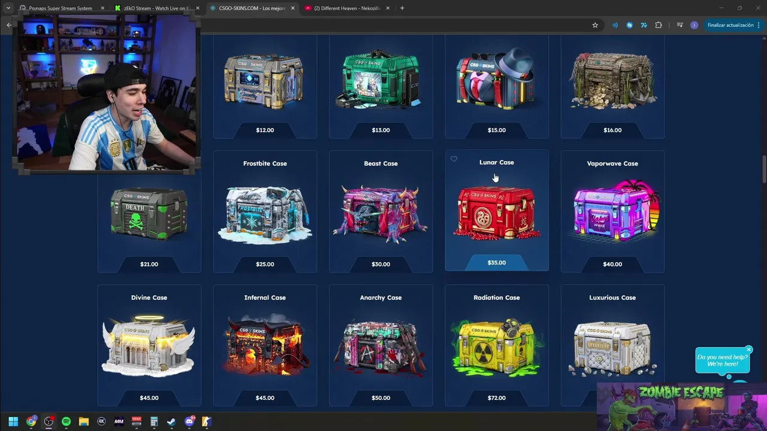The height and width of the screenshot is (431, 767).
Task: Click the $35.00 Lunar Case price
Action: pos(497,263)
